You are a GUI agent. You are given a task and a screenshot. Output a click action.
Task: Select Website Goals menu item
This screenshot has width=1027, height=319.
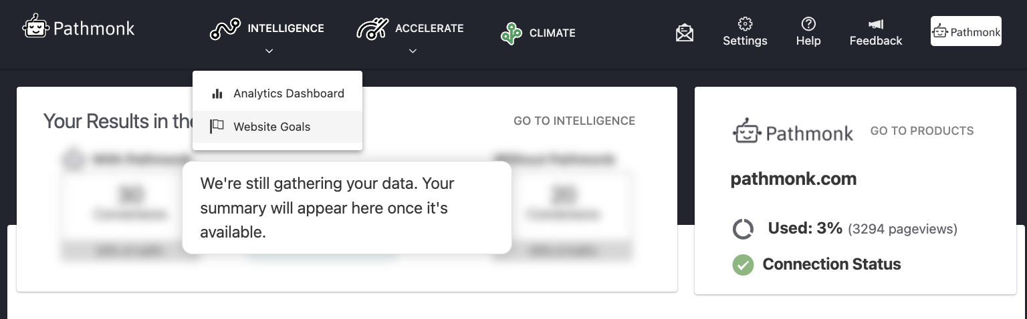271,127
